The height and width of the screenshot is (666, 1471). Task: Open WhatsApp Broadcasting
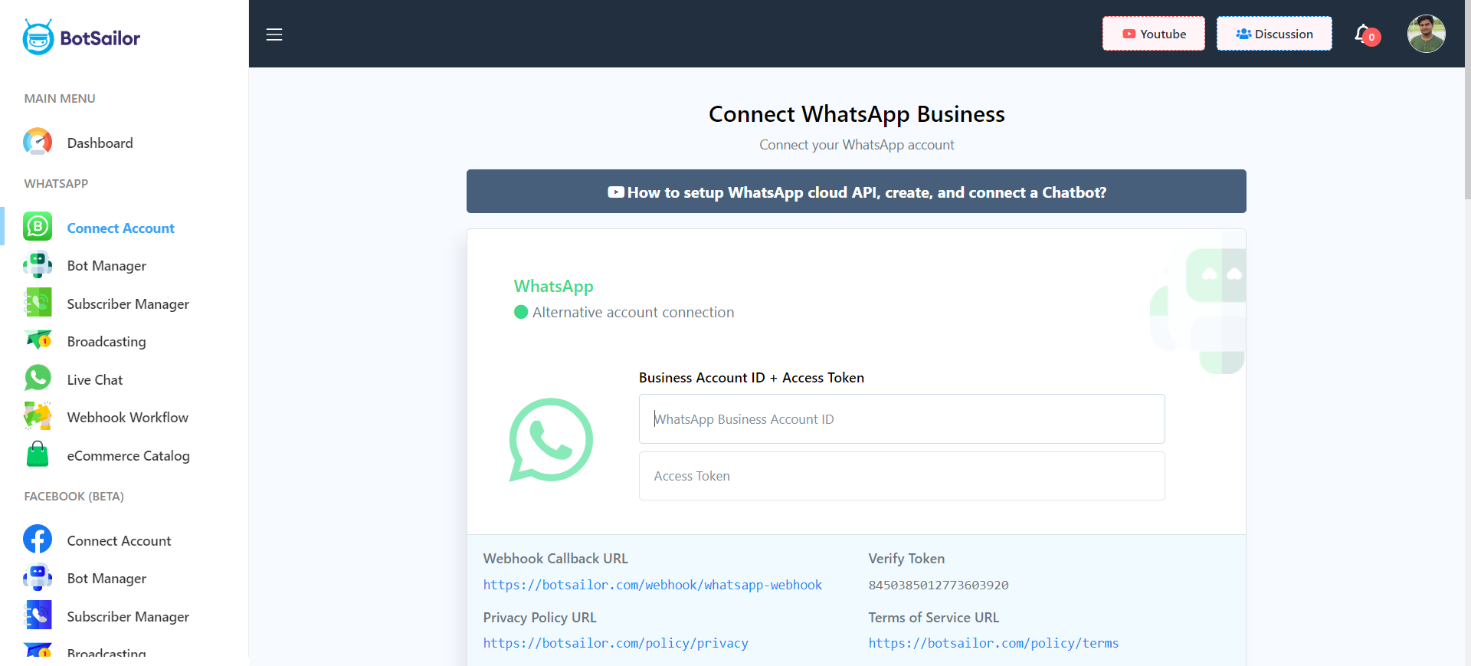tap(106, 342)
